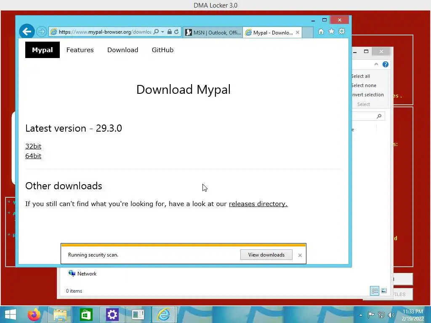Open Internet Explorer Tools gear icon

pyautogui.click(x=342, y=32)
